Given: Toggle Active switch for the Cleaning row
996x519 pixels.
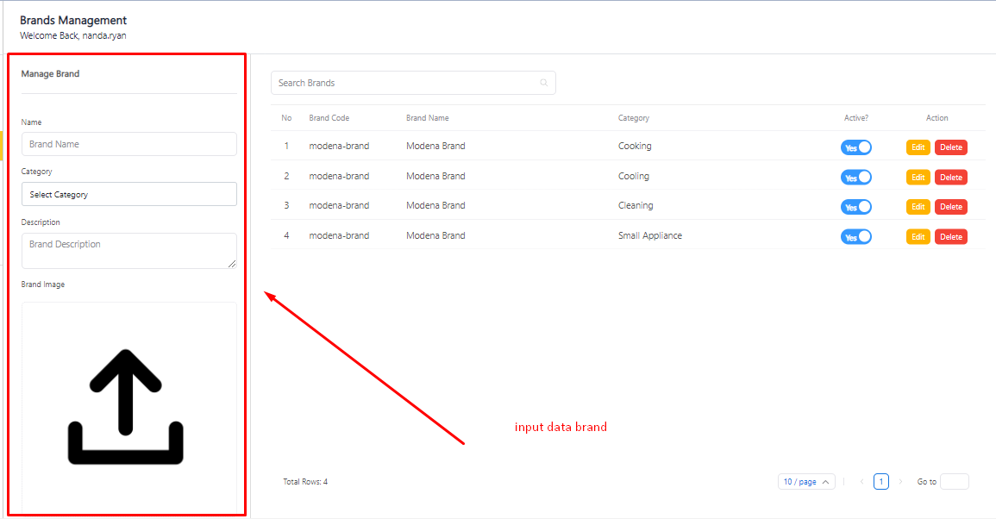Looking at the screenshot, I should click(x=855, y=207).
